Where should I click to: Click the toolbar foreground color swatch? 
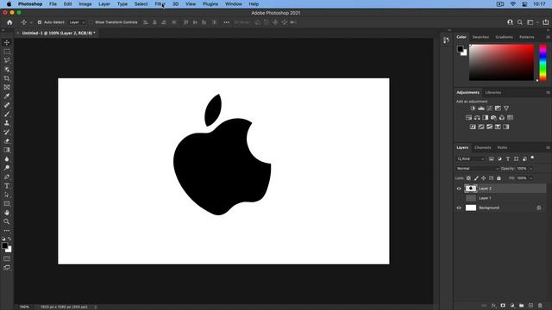(4, 245)
